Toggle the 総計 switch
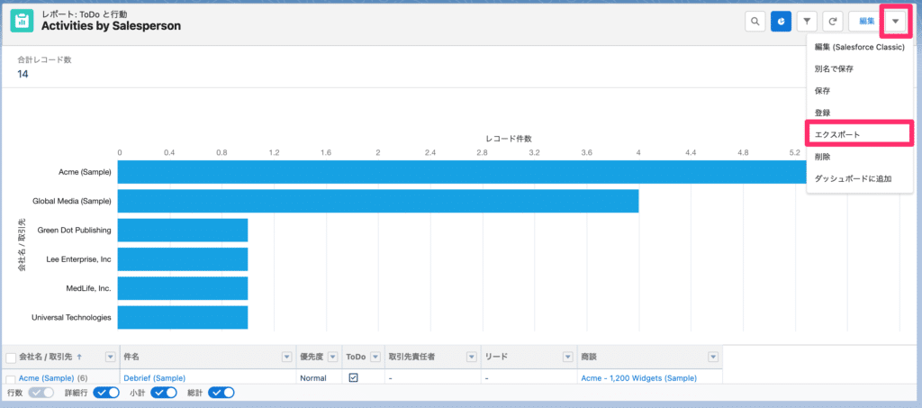The height and width of the screenshot is (408, 922). [221, 393]
